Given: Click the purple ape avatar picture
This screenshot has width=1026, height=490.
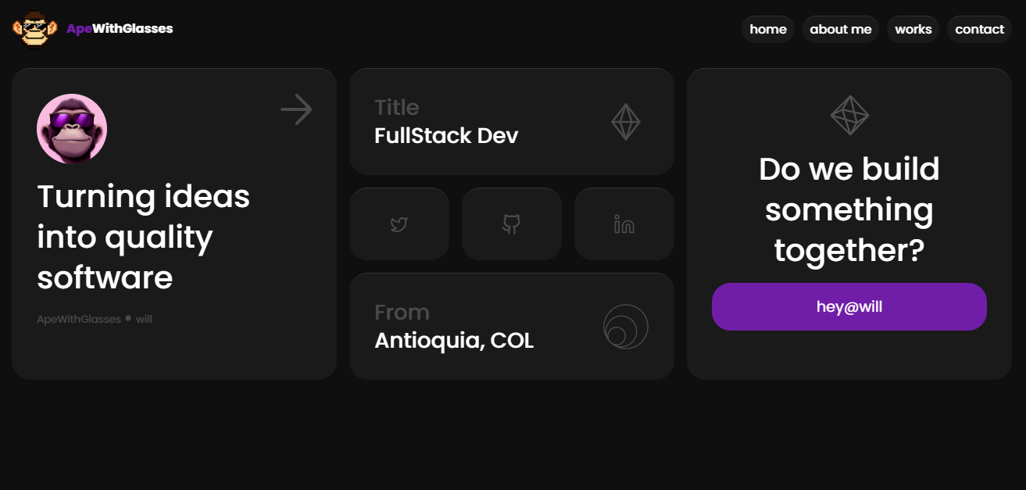Looking at the screenshot, I should pos(72,129).
